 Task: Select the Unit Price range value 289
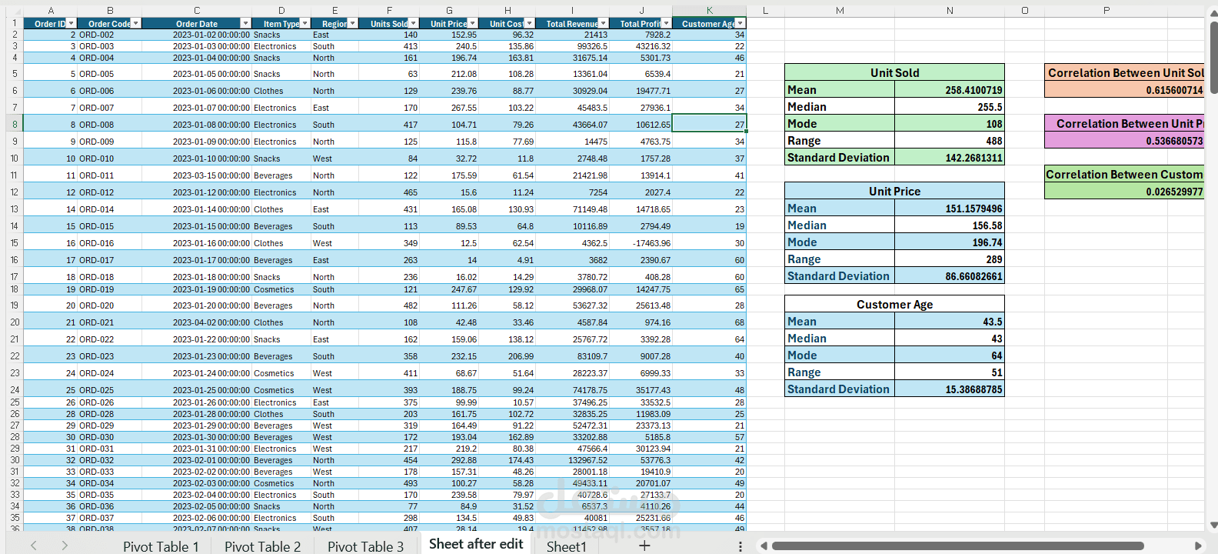[x=950, y=259]
